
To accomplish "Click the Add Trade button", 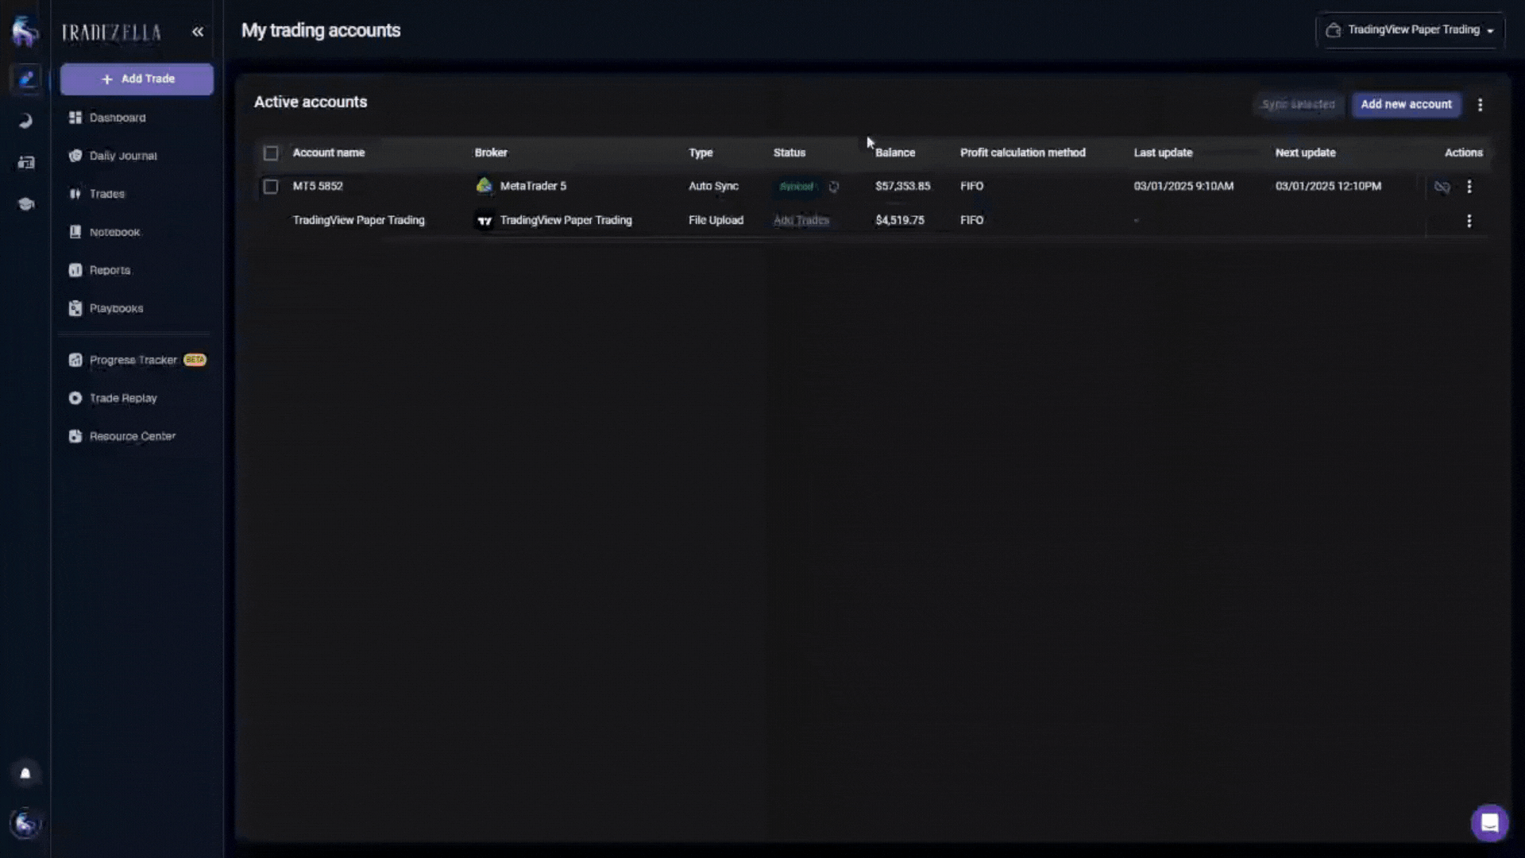I will (137, 79).
